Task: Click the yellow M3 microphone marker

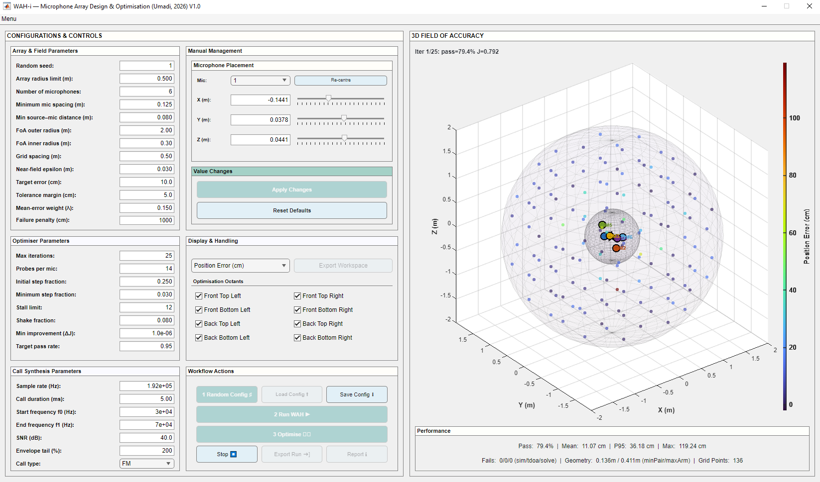Action: 610,235
